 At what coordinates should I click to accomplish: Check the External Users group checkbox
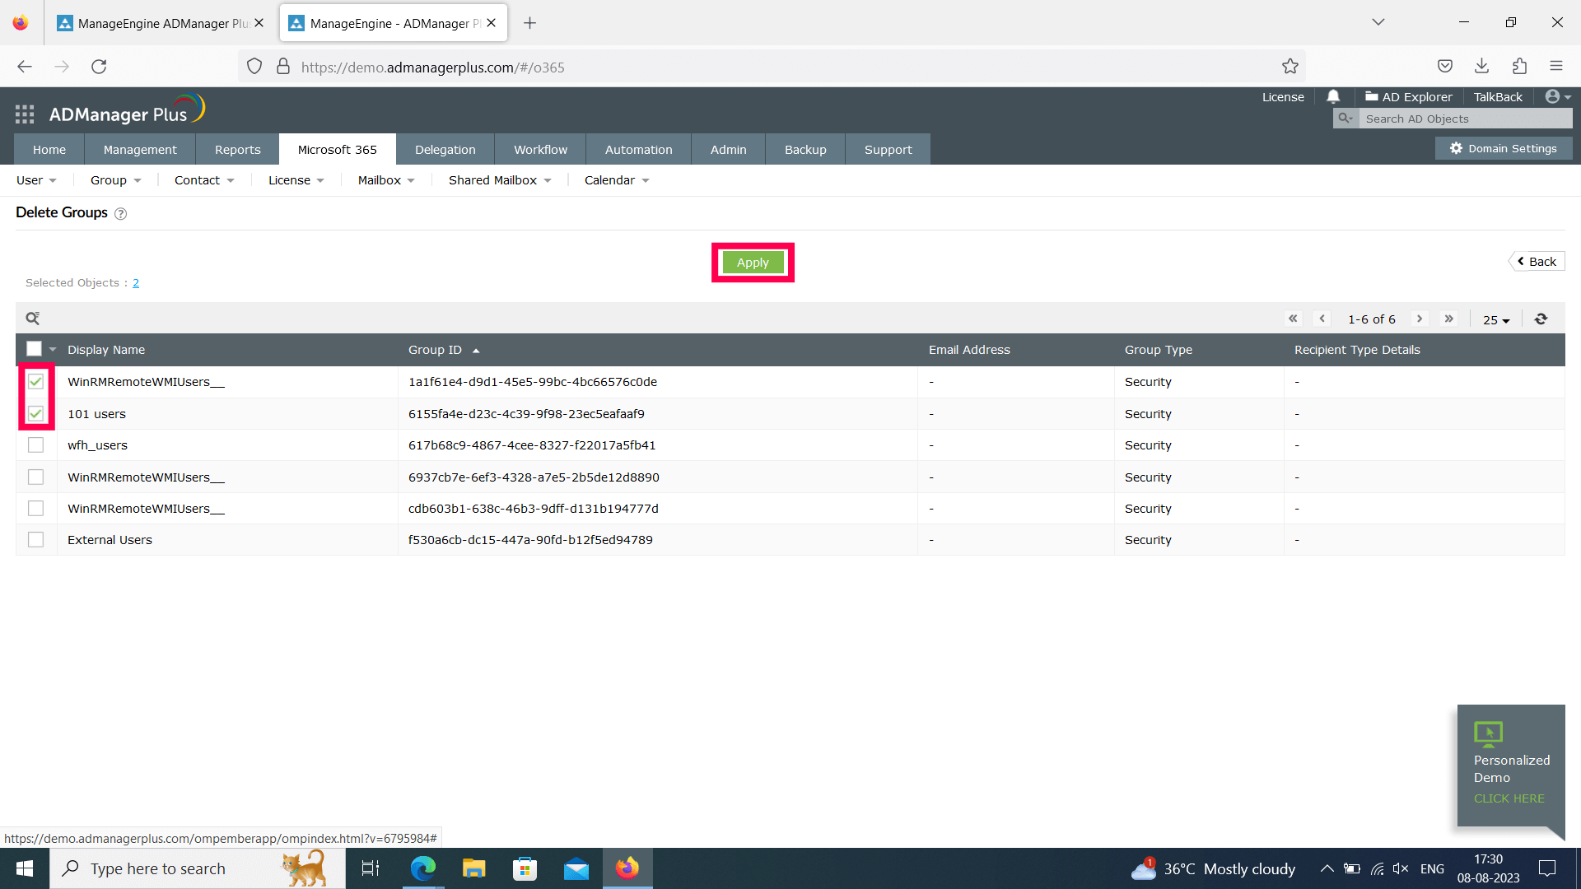[35, 540]
